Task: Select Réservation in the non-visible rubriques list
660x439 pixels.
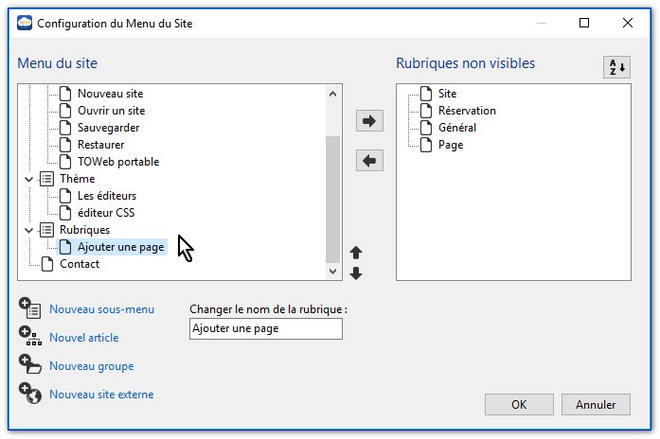Action: [x=466, y=111]
